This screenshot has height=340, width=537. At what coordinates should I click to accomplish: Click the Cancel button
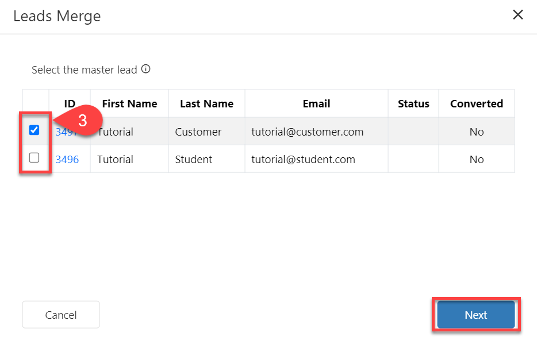tap(61, 315)
